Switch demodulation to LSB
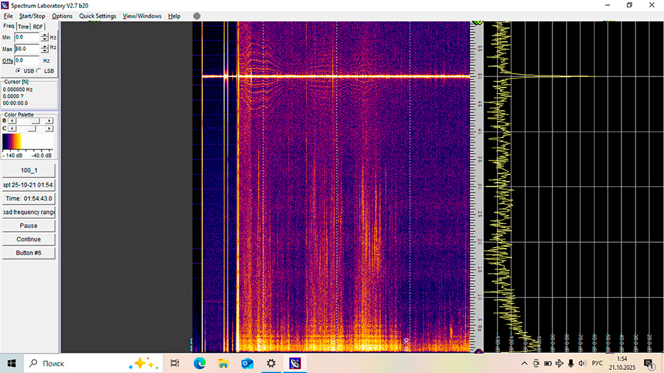The height and width of the screenshot is (373, 664). pyautogui.click(x=38, y=71)
